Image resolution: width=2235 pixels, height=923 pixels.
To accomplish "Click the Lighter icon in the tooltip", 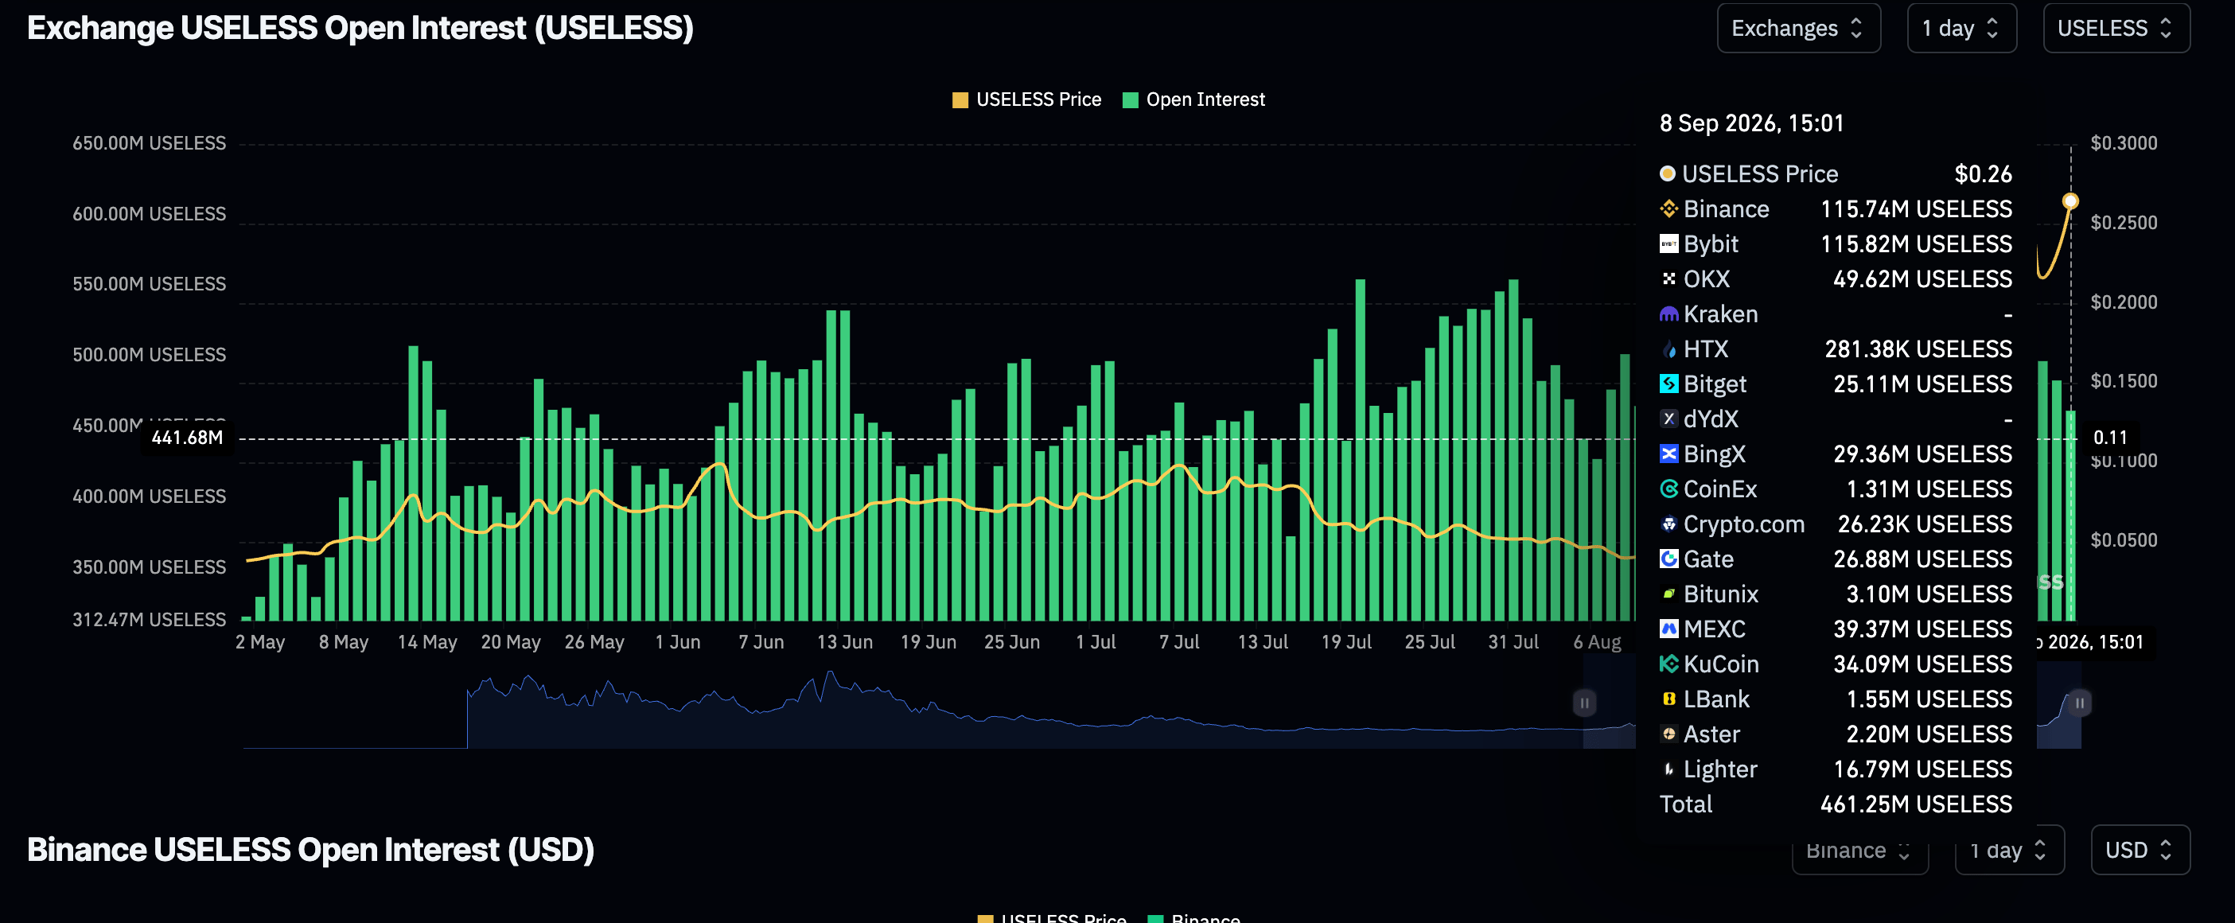I will pos(1668,769).
